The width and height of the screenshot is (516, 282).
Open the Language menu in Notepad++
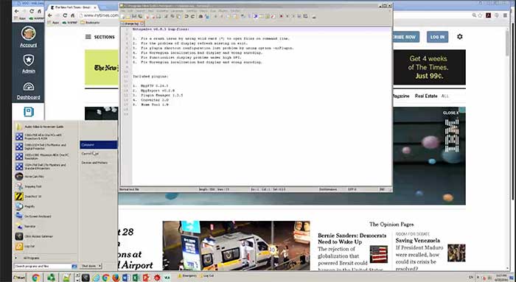177,11
